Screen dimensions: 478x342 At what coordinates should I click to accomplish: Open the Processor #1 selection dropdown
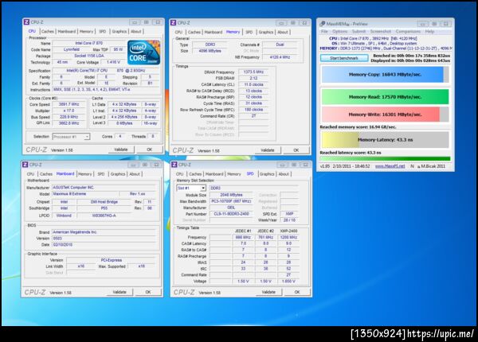click(87, 137)
